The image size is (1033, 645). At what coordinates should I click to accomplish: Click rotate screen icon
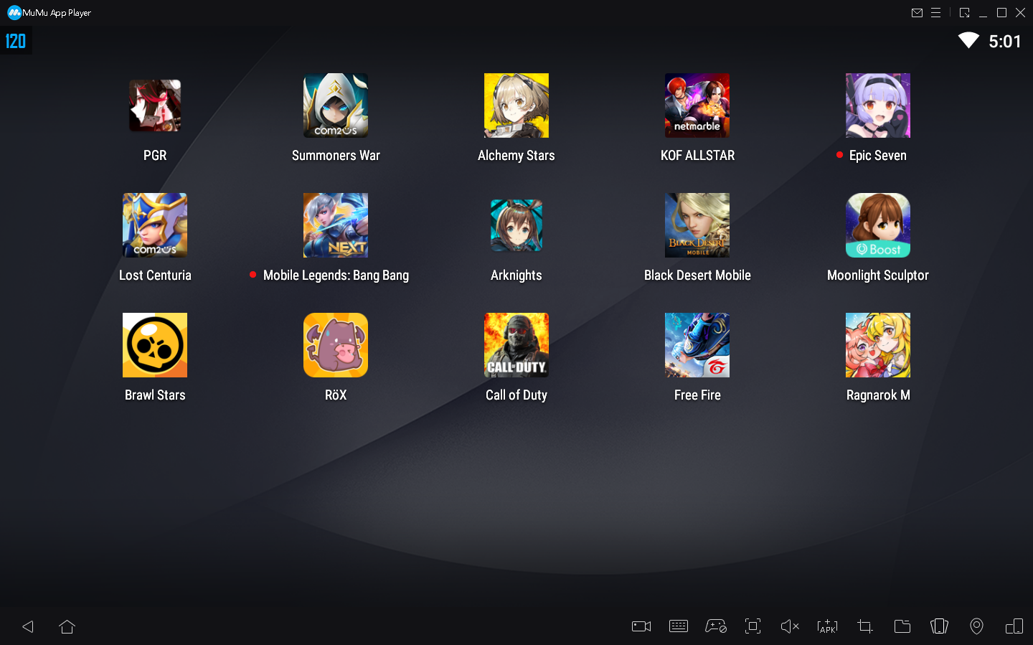[939, 626]
